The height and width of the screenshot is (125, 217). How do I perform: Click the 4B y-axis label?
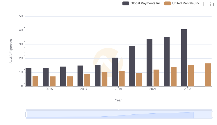coord(21,30)
